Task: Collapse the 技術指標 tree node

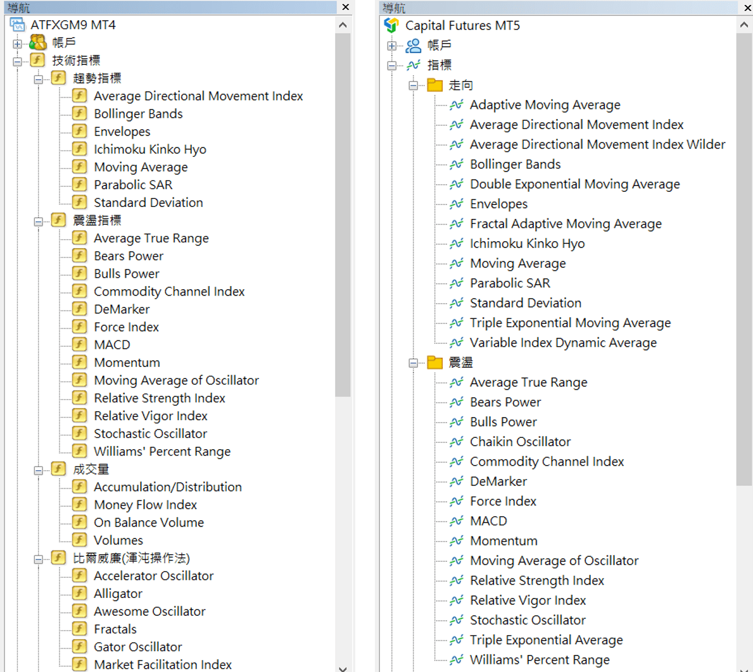Action: [18, 61]
